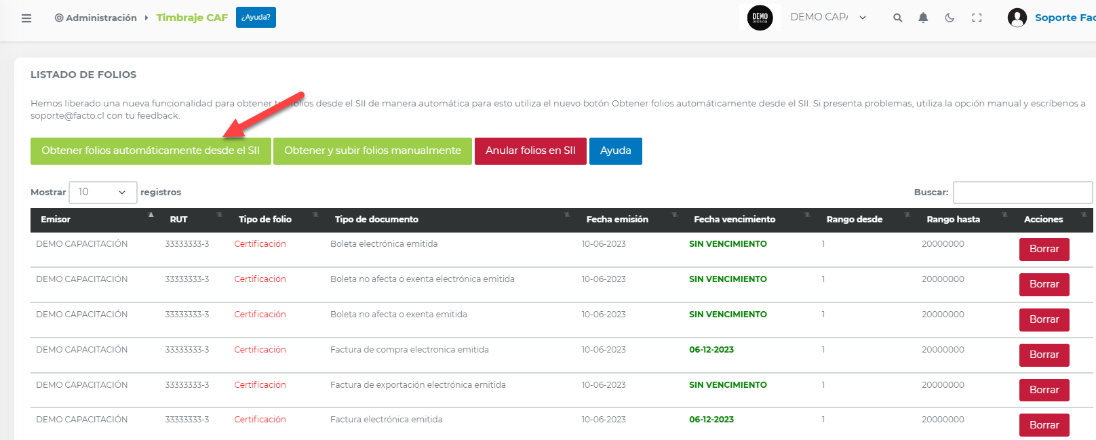Toggle dark mode moon icon

tap(950, 18)
